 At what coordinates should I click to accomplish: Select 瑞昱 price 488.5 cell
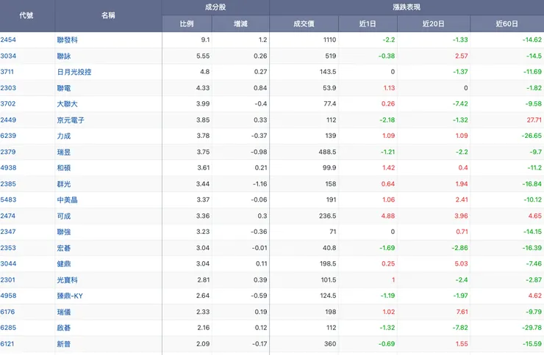[328, 152]
